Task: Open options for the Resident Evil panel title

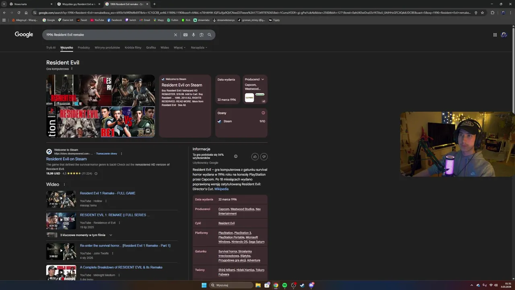Action: pyautogui.click(x=72, y=68)
